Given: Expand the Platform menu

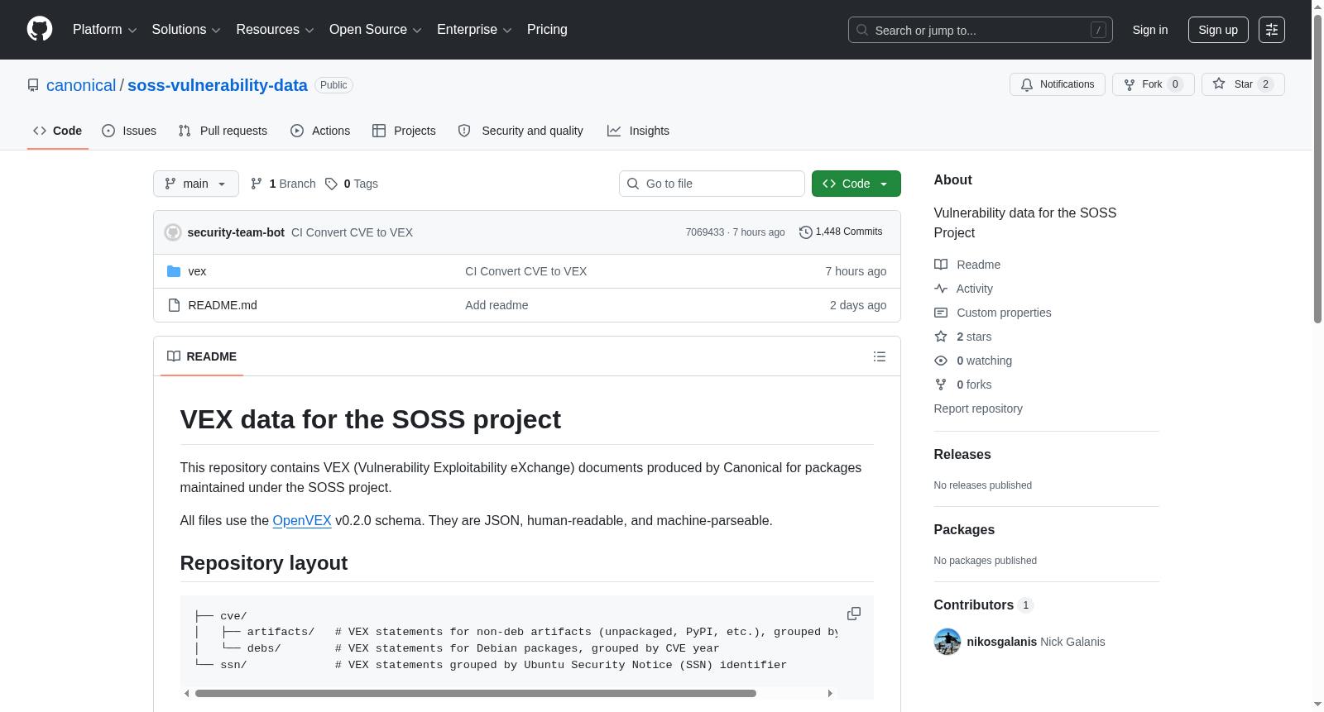Looking at the screenshot, I should [x=105, y=30].
